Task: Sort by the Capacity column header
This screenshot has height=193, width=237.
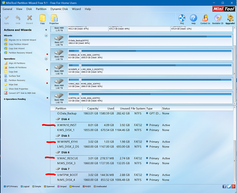Action: click(x=91, y=109)
